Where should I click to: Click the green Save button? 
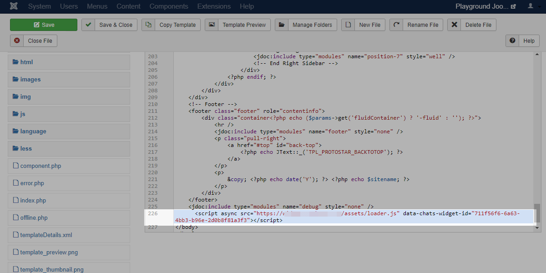point(44,25)
